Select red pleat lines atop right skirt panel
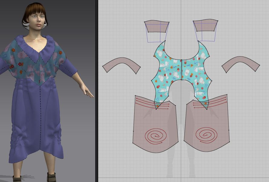This screenshot has width=269, height=182. (x=209, y=103)
